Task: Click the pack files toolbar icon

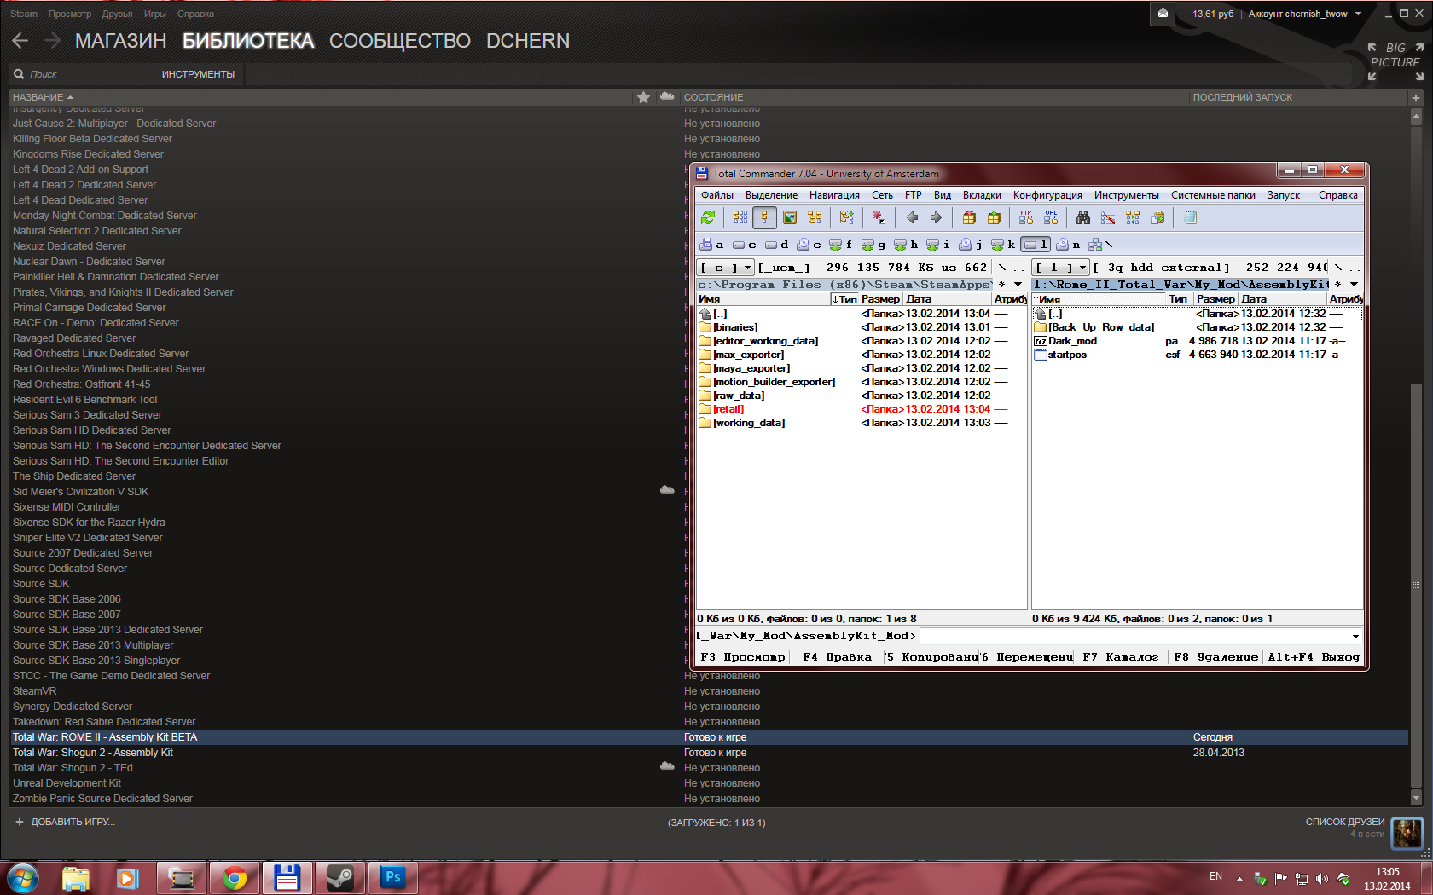Action: click(969, 218)
